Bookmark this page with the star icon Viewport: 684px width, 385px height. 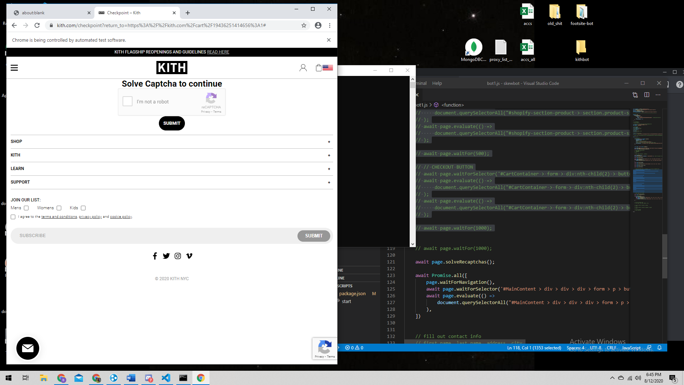(x=304, y=25)
